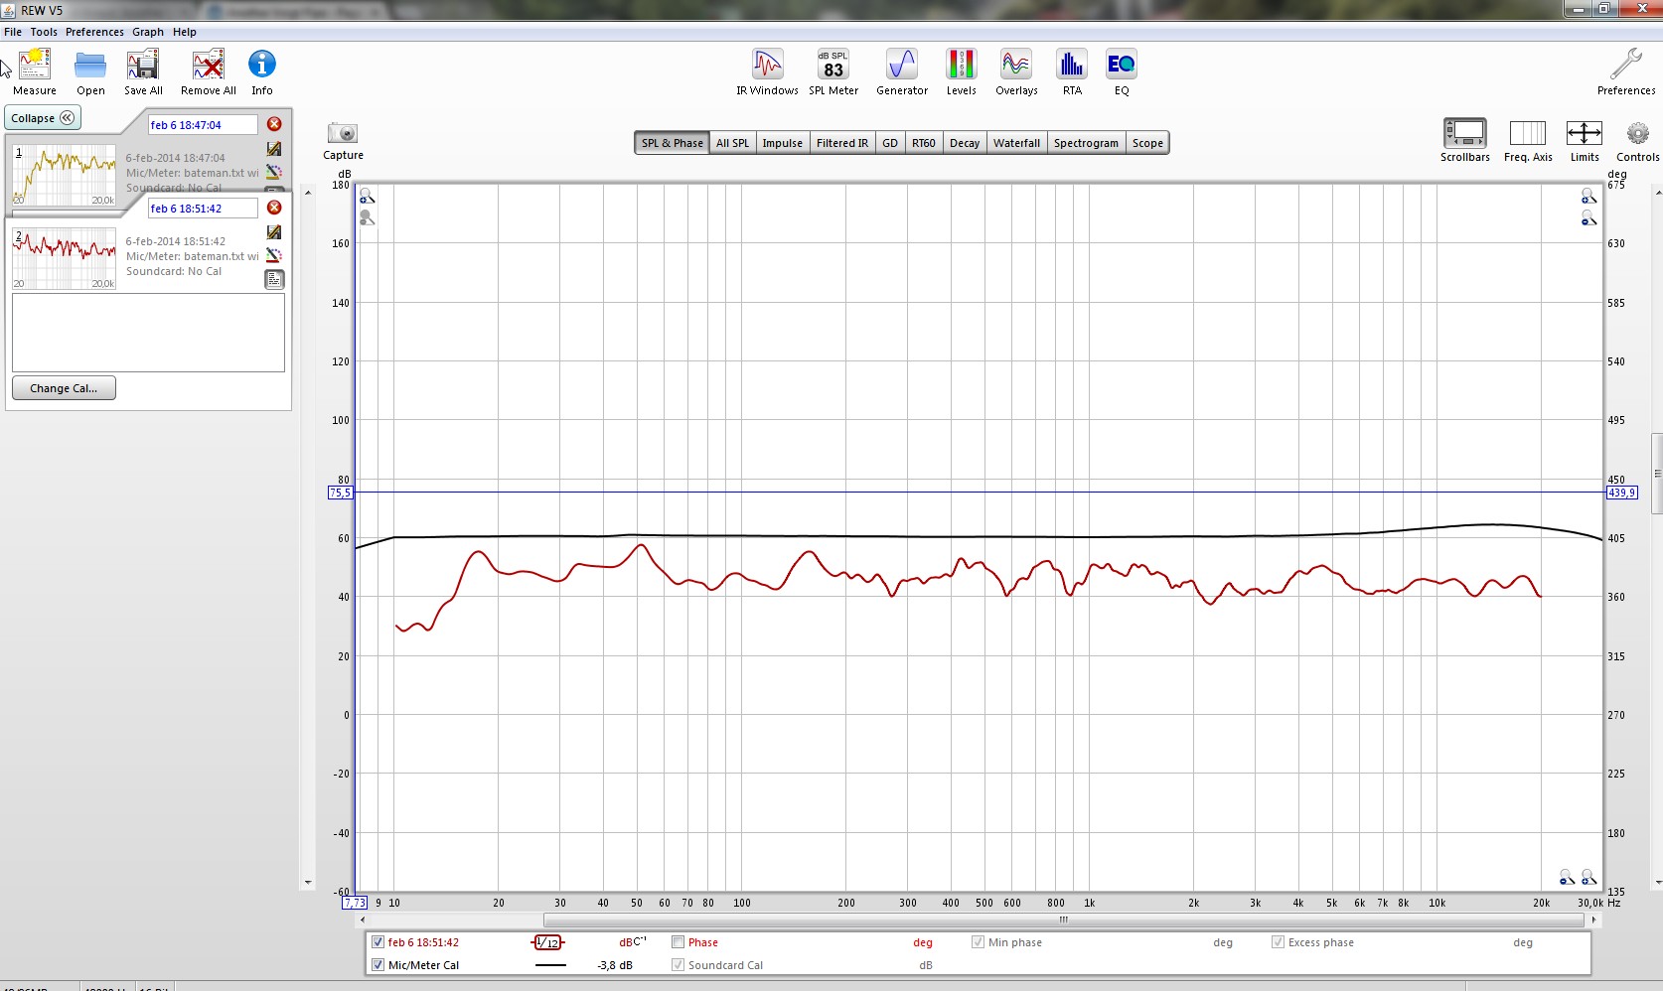Click the 1/12 smoothing indicator in legend
The height and width of the screenshot is (991, 1663).
547,942
